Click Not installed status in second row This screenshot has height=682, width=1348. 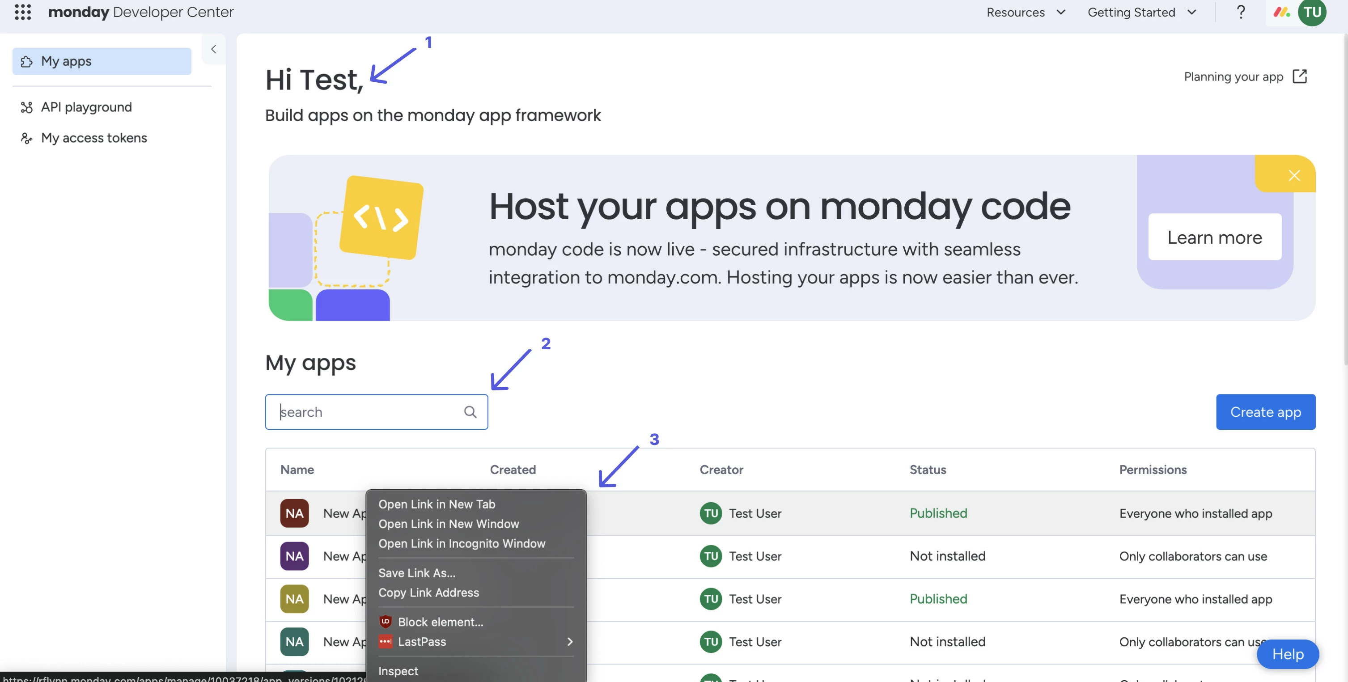tap(947, 556)
